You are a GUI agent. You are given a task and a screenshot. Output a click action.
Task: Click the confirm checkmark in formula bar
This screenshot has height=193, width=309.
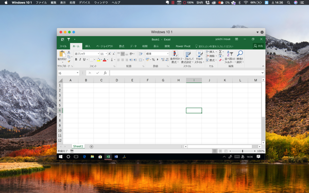(x=97, y=73)
